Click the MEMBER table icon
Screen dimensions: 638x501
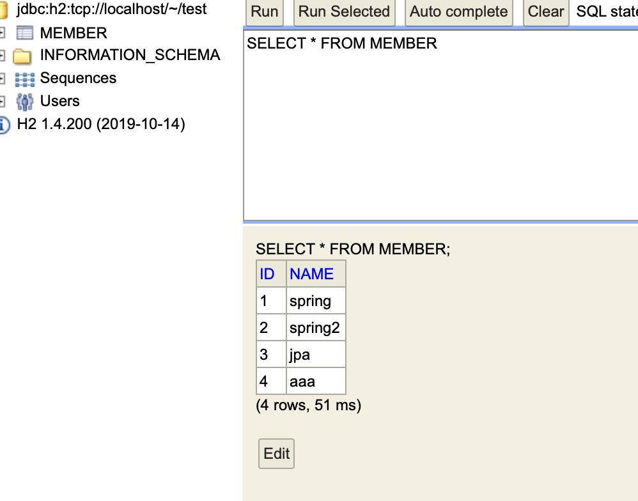pos(25,33)
